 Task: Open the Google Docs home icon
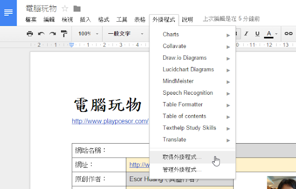(x=8, y=13)
